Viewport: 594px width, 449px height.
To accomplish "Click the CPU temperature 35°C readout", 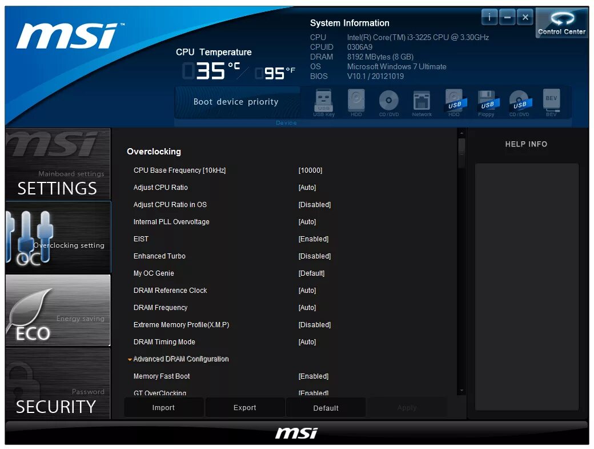I will 211,71.
